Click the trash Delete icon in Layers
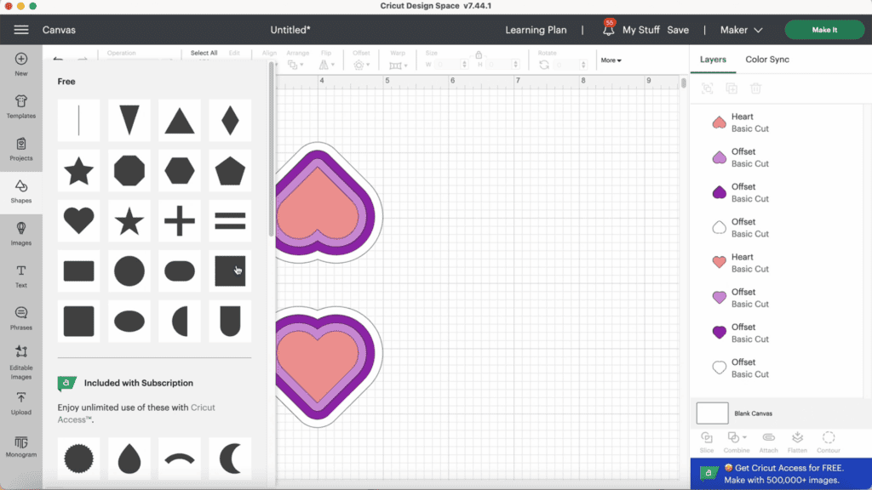Image resolution: width=872 pixels, height=490 pixels. pyautogui.click(x=755, y=88)
